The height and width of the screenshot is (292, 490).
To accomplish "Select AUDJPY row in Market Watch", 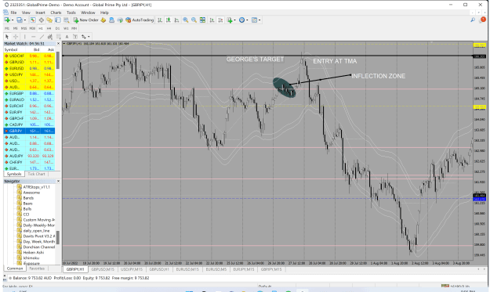I will tap(29, 156).
